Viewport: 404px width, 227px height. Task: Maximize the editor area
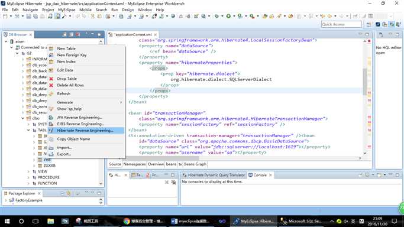click(x=367, y=34)
